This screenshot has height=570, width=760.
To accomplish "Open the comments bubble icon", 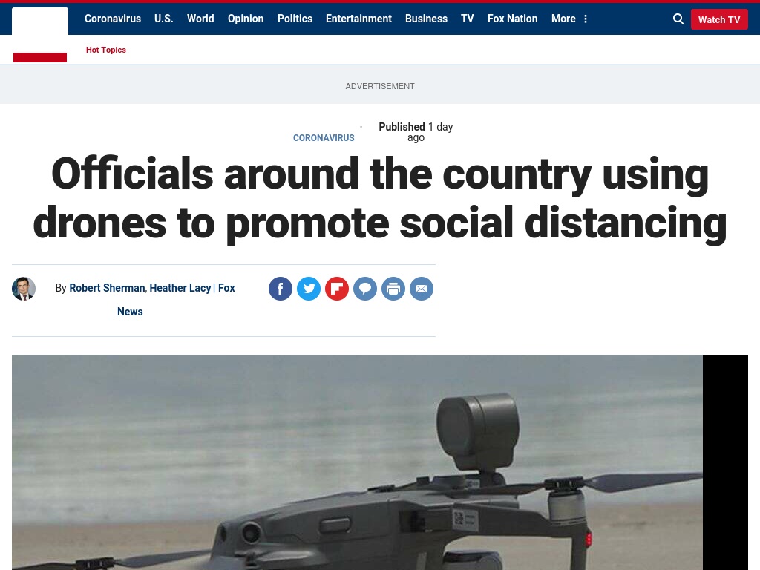I will click(x=365, y=289).
